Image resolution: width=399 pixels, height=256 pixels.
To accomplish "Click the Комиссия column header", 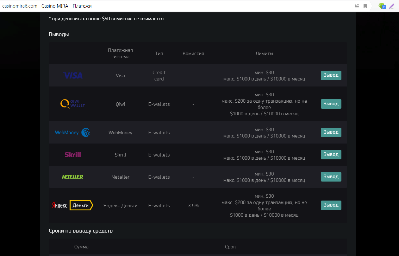I will click(193, 54).
